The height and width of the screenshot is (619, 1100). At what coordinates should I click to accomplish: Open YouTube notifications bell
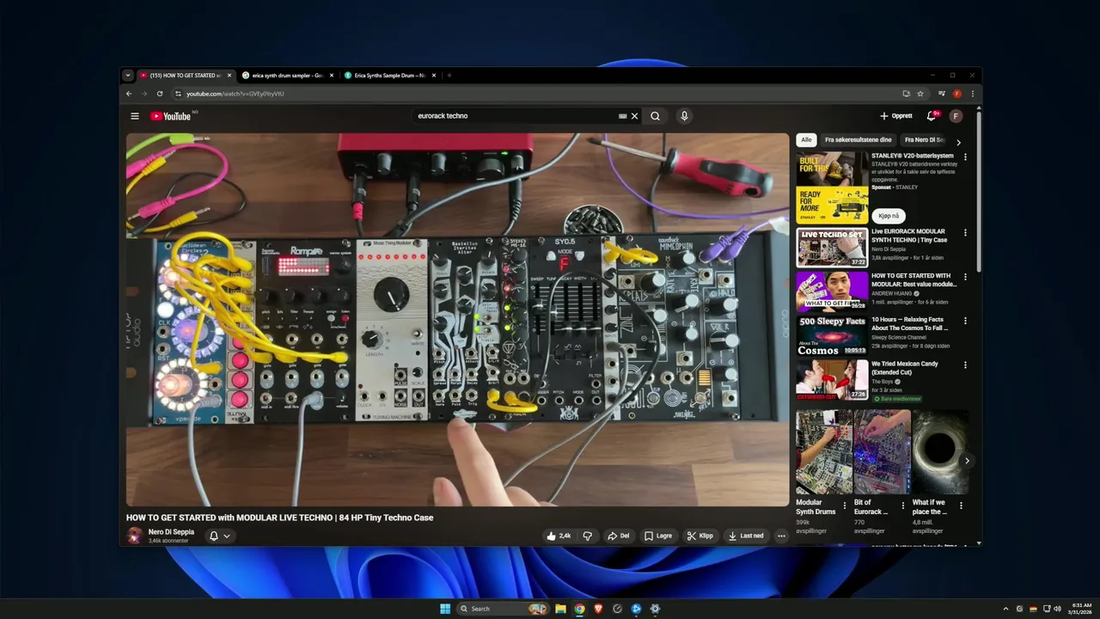point(931,116)
